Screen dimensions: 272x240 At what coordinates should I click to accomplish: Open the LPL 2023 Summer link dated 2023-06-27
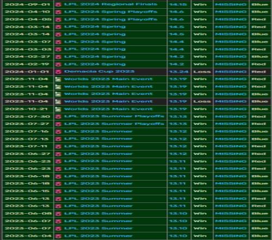point(98,154)
